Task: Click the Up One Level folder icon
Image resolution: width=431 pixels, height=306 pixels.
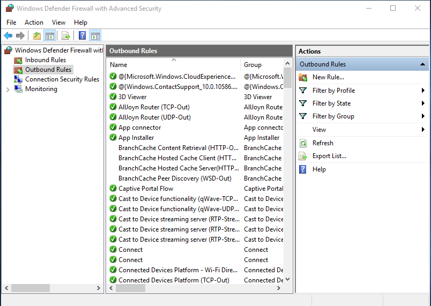Action: click(36, 36)
